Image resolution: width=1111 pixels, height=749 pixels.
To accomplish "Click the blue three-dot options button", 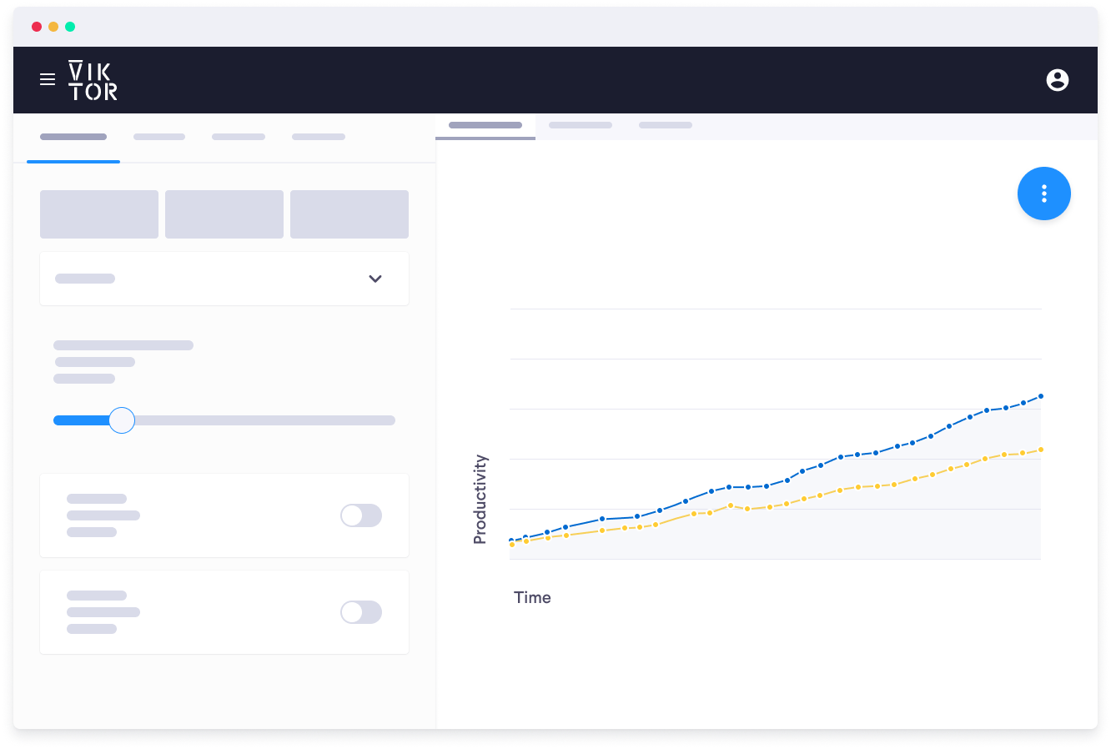I will [1044, 194].
